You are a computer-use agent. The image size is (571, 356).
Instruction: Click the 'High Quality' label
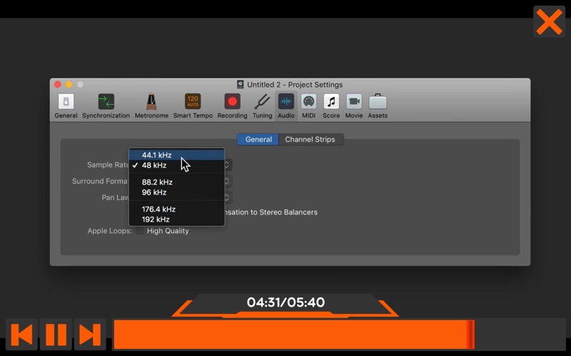click(168, 231)
